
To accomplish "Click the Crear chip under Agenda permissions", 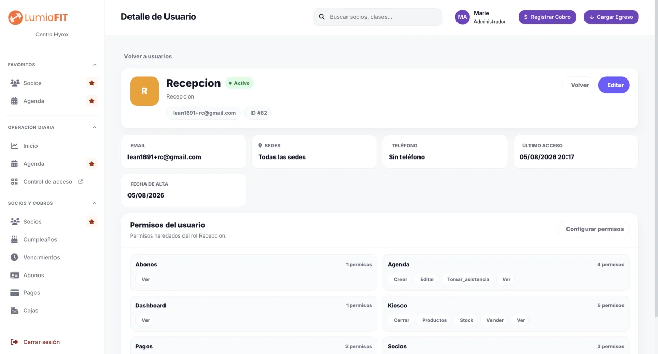I will coord(400,279).
